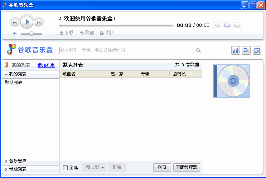Open 选项 settings button
Image resolution: width=266 pixels, height=178 pixels.
[162, 167]
